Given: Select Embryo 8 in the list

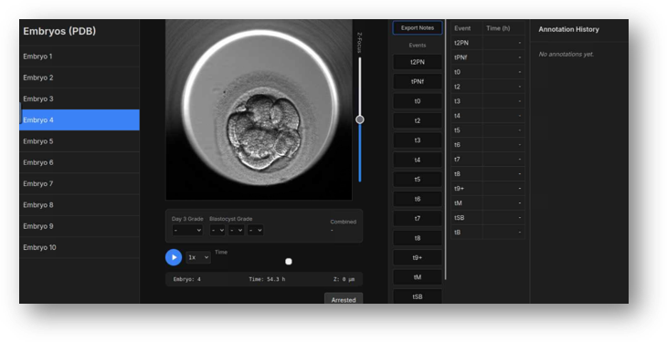Looking at the screenshot, I should click(79, 205).
